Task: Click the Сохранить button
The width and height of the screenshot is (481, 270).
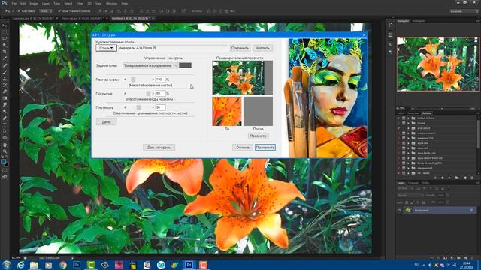Action: (x=240, y=48)
